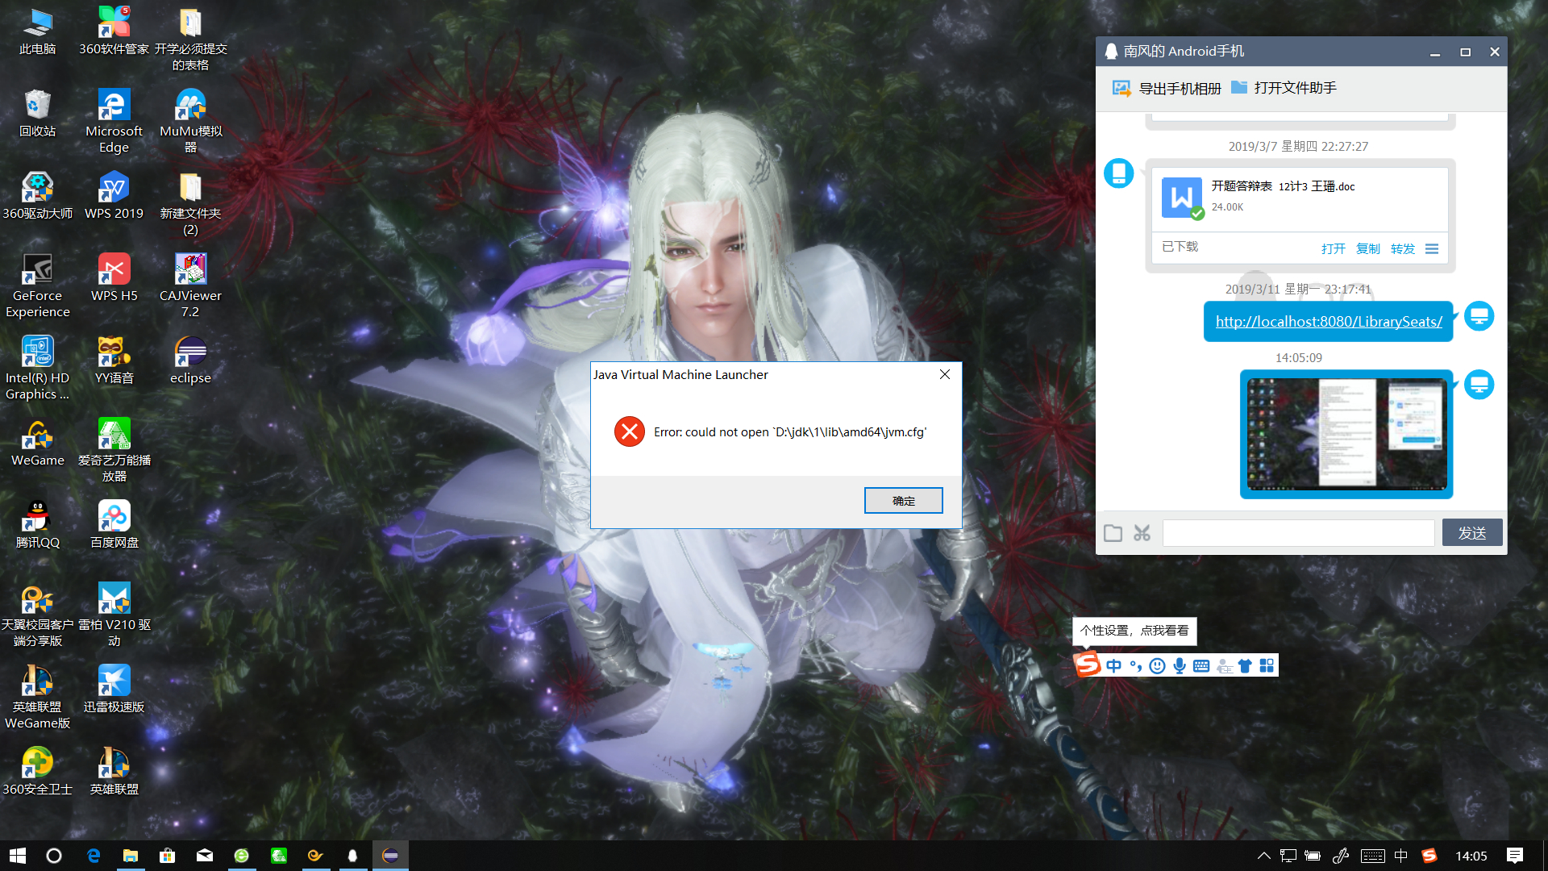The image size is (1548, 871).
Task: Select the 回收站 recycle bin
Action: pos(38,115)
